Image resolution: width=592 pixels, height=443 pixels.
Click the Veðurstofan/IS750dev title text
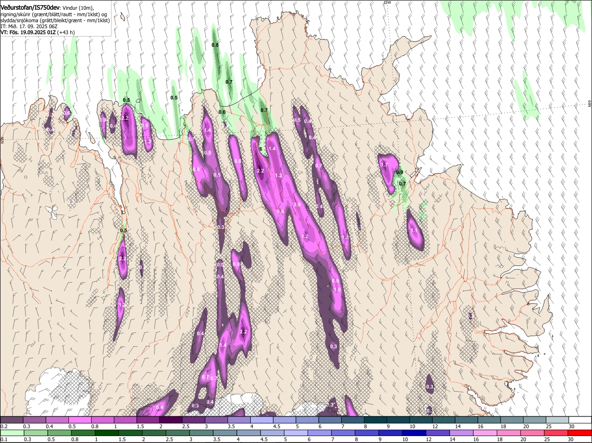click(x=30, y=7)
